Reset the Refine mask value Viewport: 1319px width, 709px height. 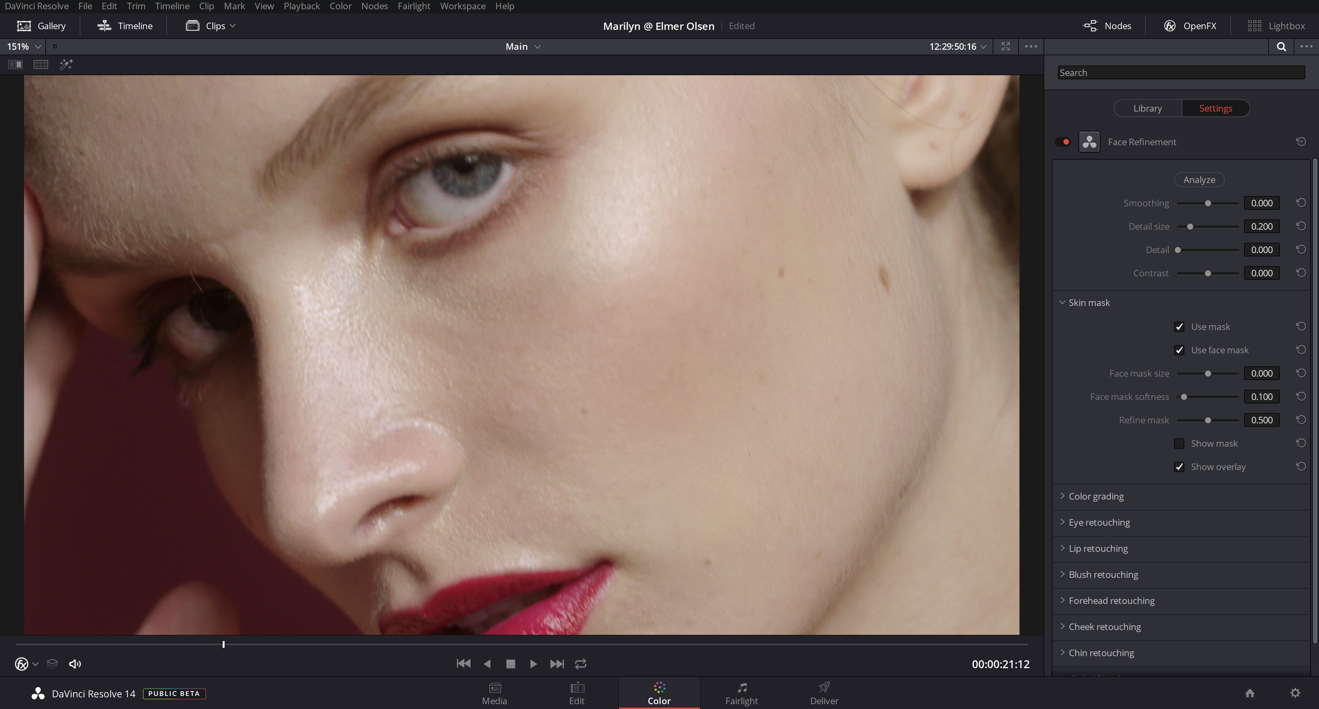click(1300, 420)
